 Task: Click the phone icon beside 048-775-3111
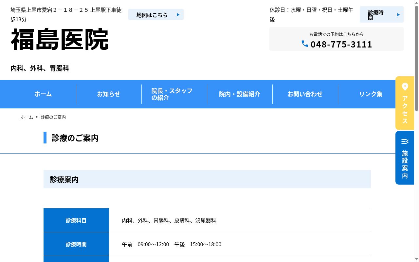pyautogui.click(x=305, y=44)
